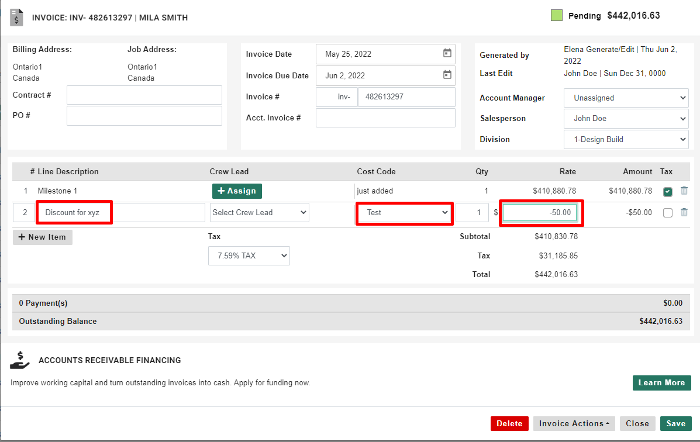
Task: Delete line item 1 using trash icon
Action: [684, 191]
